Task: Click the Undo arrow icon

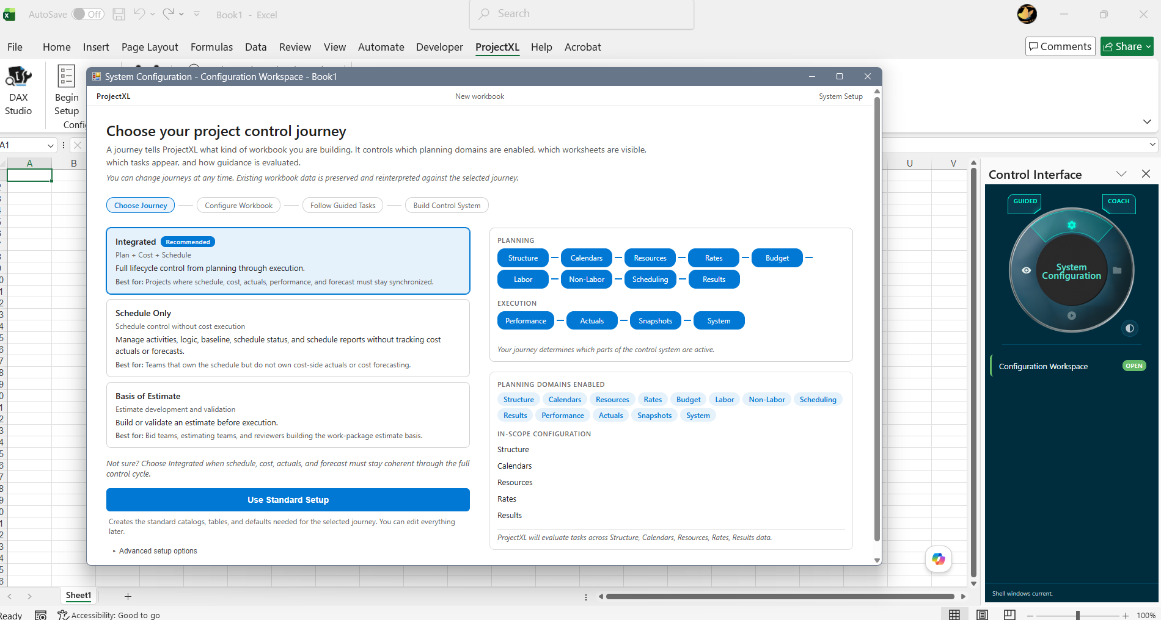Action: click(x=139, y=14)
